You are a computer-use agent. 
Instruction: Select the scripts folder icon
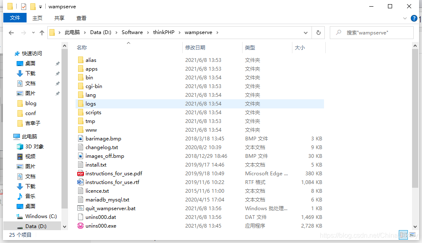pos(81,113)
